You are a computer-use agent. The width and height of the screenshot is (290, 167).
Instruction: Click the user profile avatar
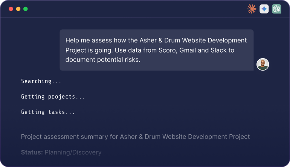263,65
